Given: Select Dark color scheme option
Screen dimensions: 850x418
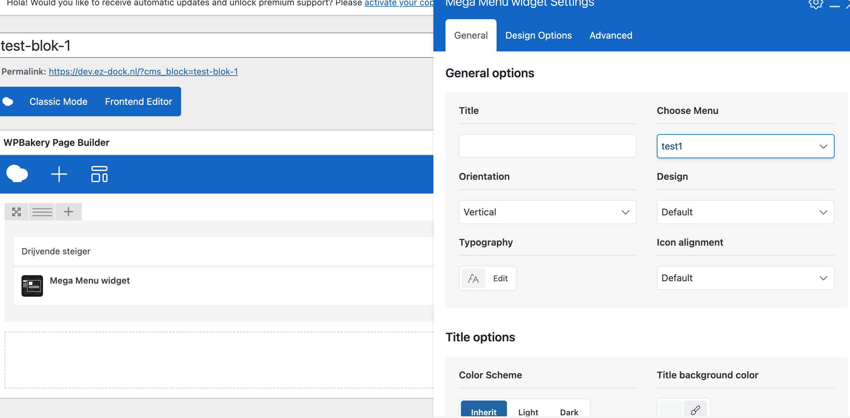Looking at the screenshot, I should click(569, 412).
